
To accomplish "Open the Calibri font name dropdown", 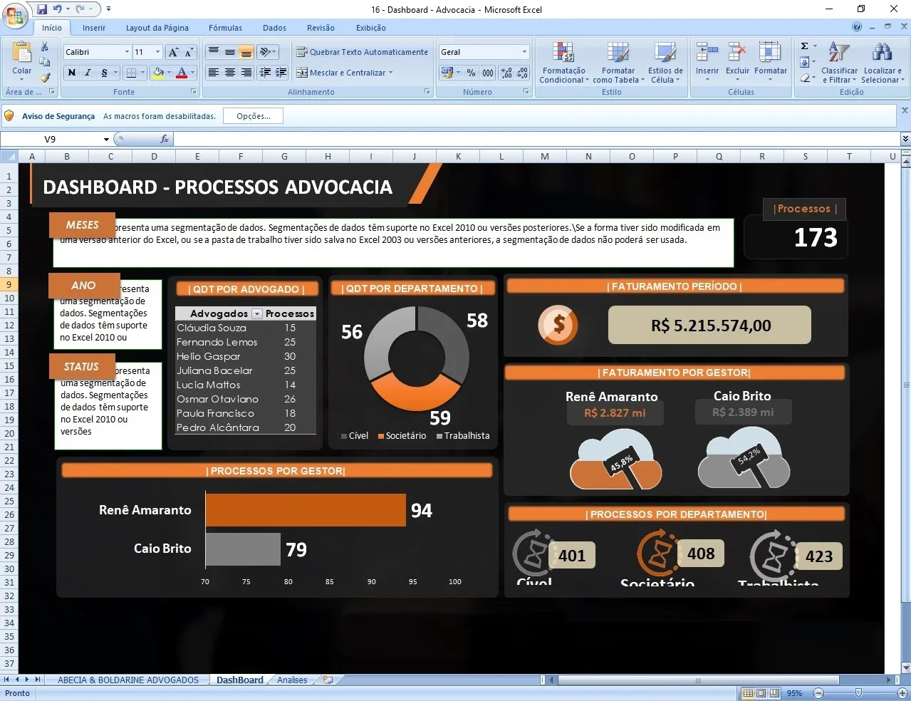I will [127, 52].
